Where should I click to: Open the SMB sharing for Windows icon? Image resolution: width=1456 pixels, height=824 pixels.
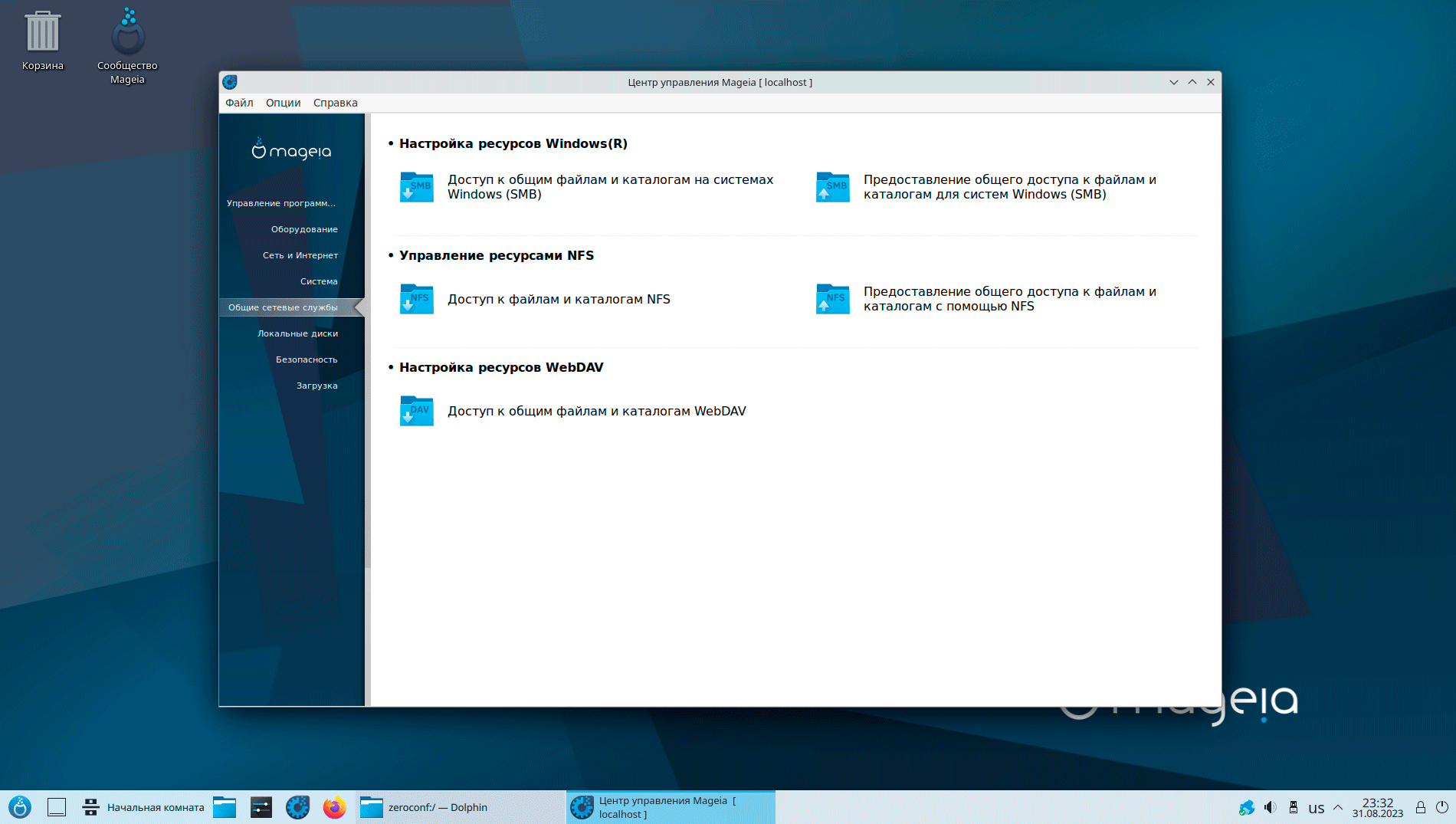click(x=833, y=187)
